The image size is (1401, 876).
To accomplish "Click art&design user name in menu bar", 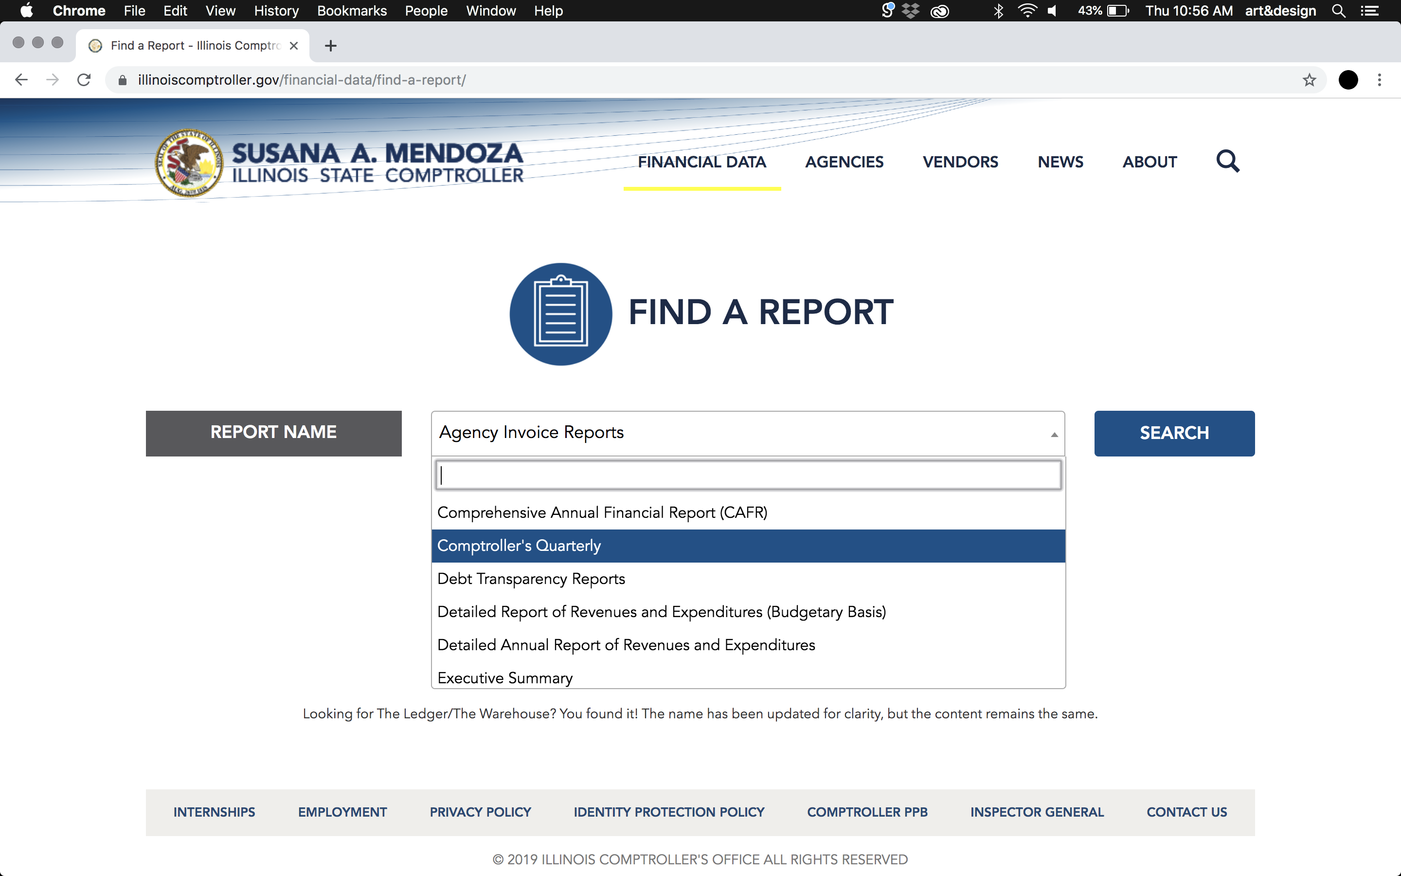I will [x=1280, y=10].
